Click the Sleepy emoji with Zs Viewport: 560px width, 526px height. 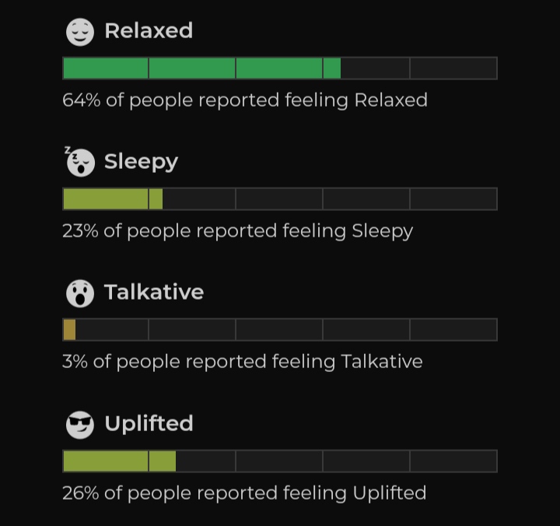pos(79,162)
